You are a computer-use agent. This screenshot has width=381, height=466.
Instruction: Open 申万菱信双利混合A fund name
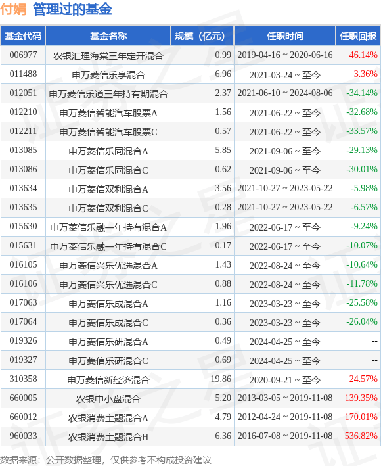[108, 189]
